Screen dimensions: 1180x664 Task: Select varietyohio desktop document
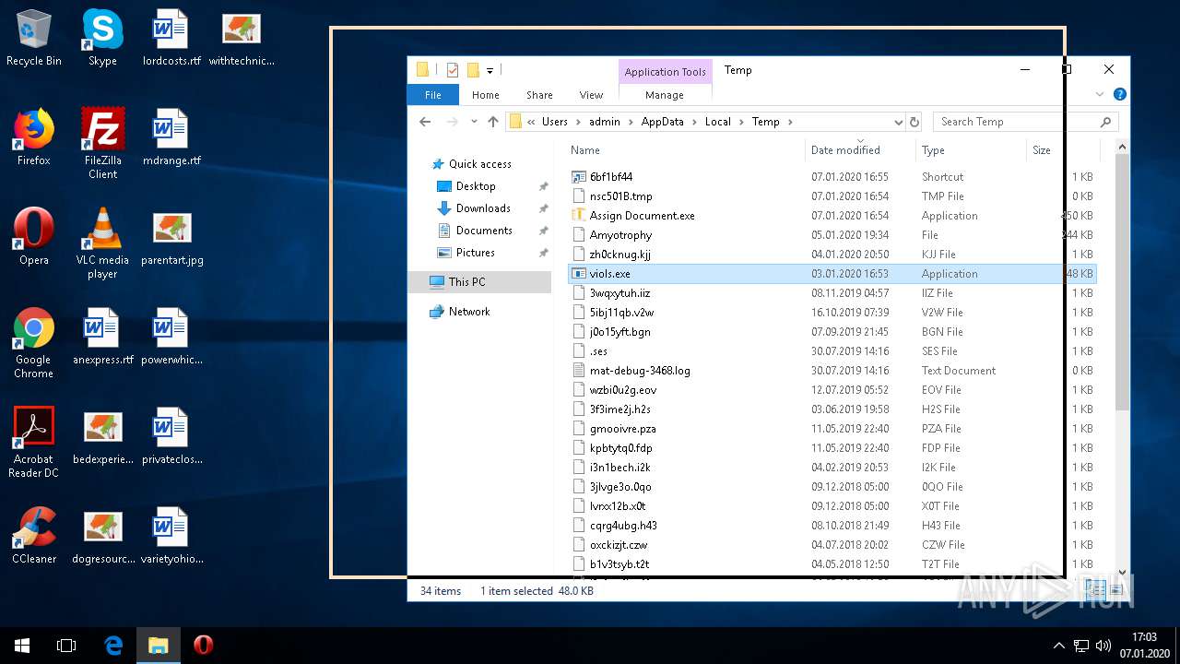171,536
